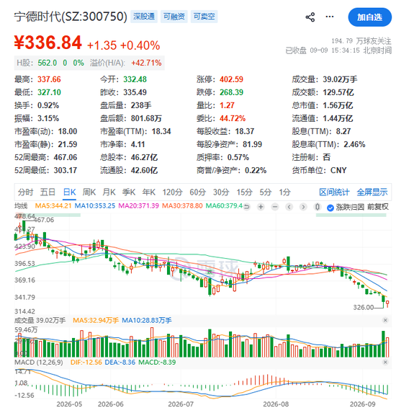Screen dimensions: 396x413
Task: Click the 可融资 tag
Action: (x=174, y=17)
